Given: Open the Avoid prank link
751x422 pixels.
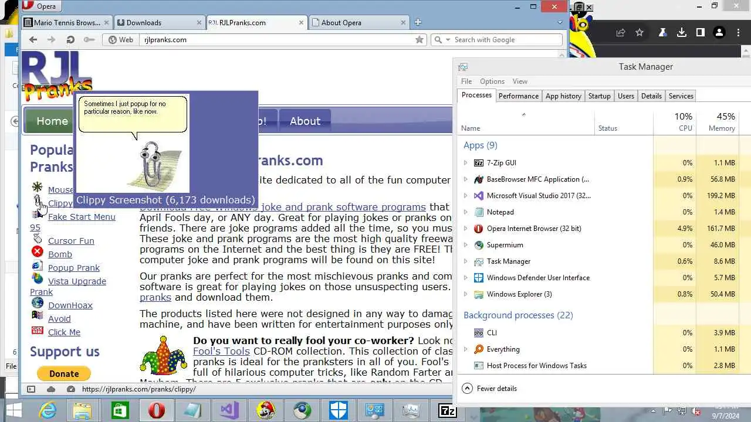Looking at the screenshot, I should pyautogui.click(x=59, y=319).
